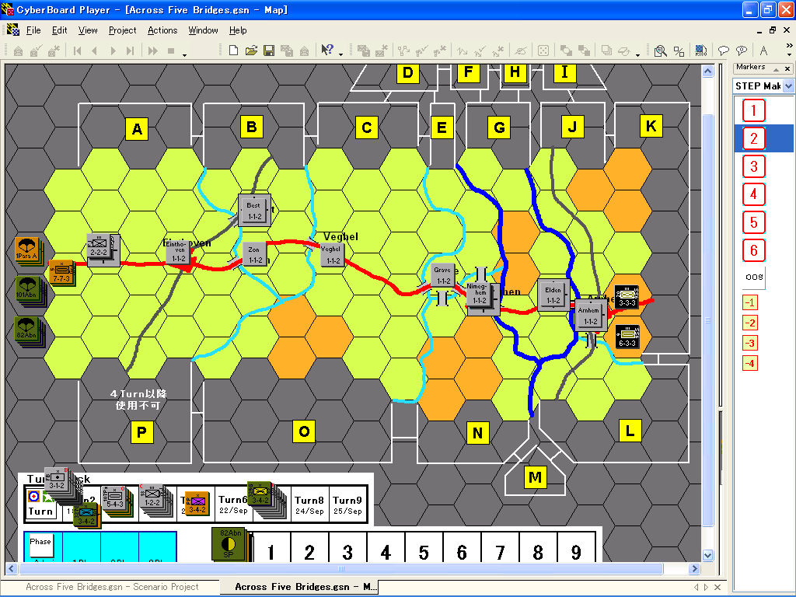The width and height of the screenshot is (796, 597).
Task: Click the second speech bubble icon
Action: click(x=742, y=51)
